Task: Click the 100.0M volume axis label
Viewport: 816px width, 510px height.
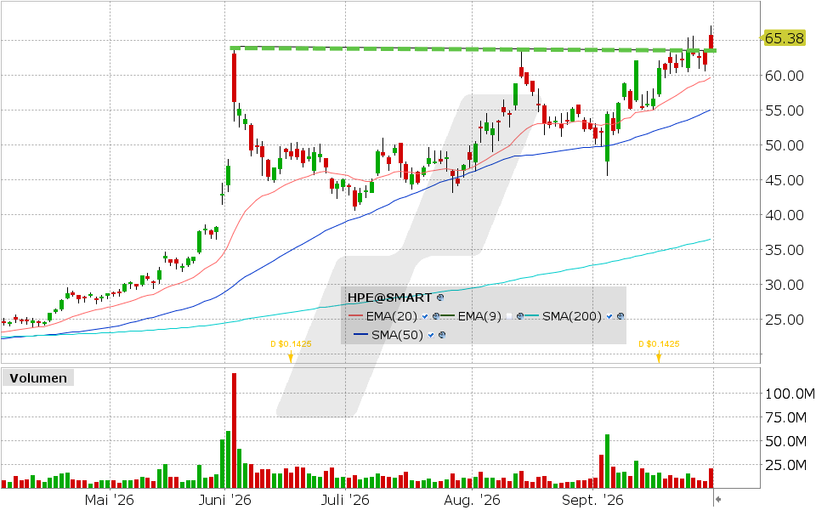Action: (x=789, y=394)
